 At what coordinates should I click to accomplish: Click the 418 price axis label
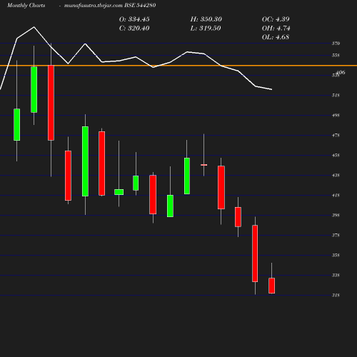click(x=336, y=195)
